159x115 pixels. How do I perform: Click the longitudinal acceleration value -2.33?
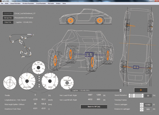point(35,100)
